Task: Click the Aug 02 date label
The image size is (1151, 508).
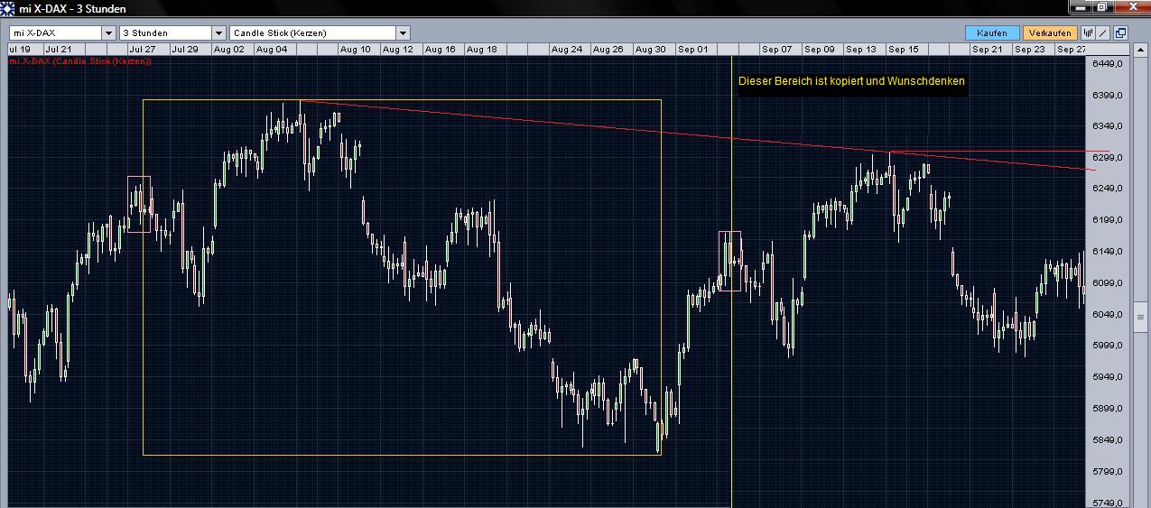Action: (229, 50)
